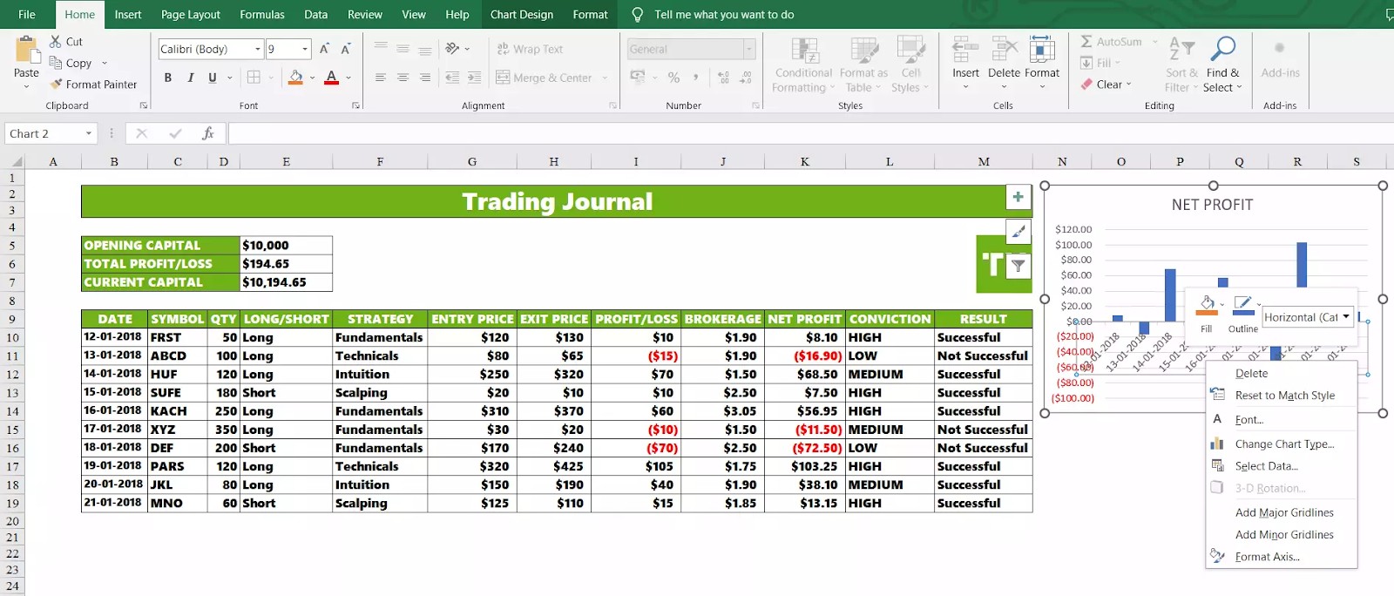Toggle Align Left
Screen dimensions: 1394x596
[381, 78]
